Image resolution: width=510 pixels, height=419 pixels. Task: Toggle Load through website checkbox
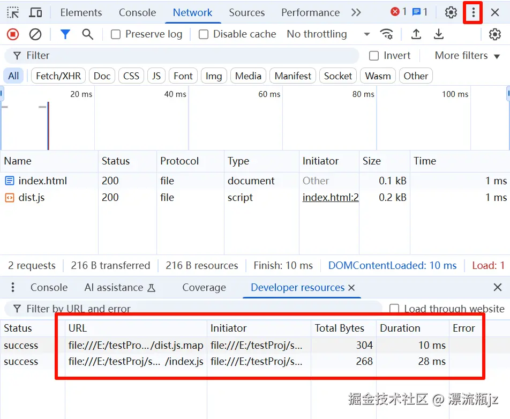point(394,308)
